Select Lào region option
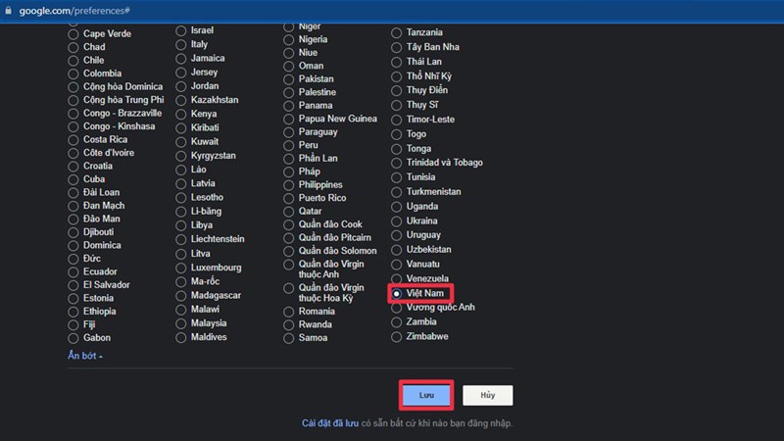This screenshot has width=784, height=441. click(181, 170)
